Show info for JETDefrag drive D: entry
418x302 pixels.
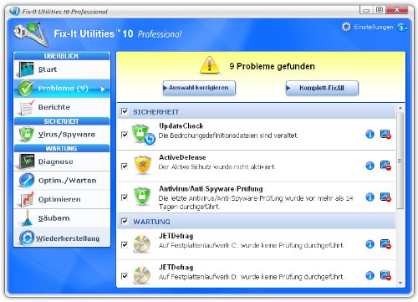(370, 276)
